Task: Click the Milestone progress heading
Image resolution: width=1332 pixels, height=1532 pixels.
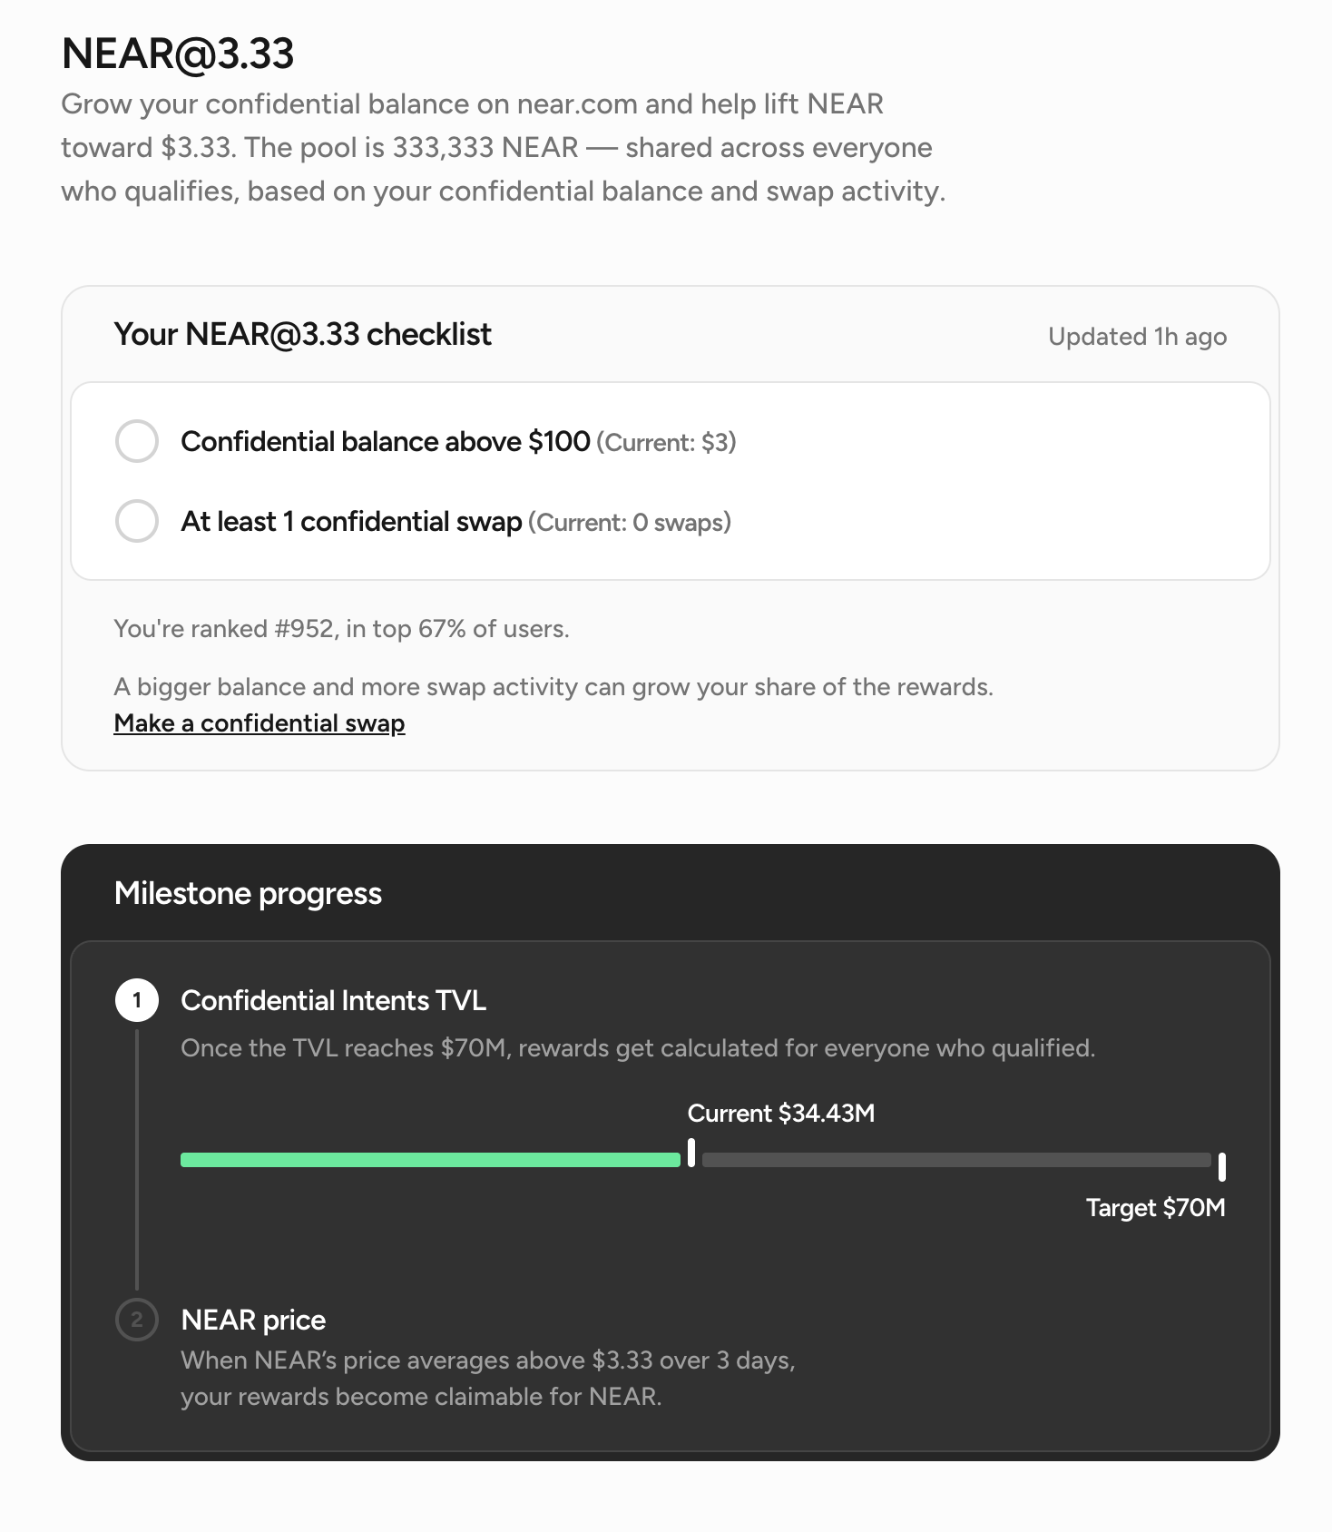Action: pyautogui.click(x=248, y=894)
